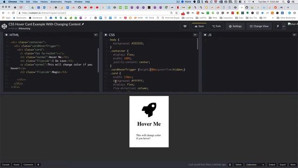Open the View menu
Screen dimensions: 298x168
(35, 2)
